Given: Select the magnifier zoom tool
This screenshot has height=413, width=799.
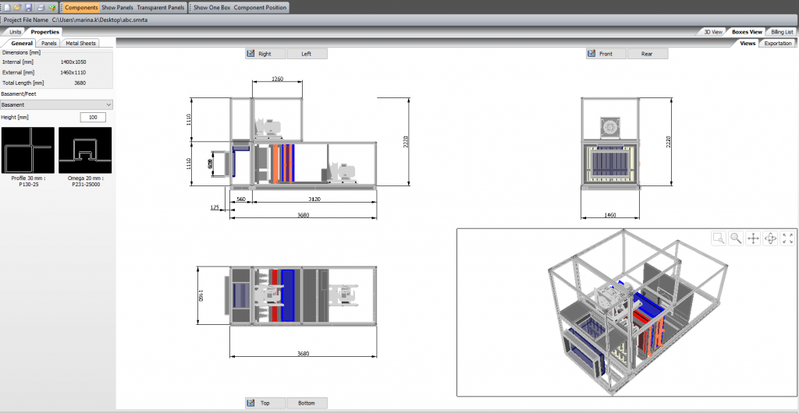Looking at the screenshot, I should (x=736, y=238).
